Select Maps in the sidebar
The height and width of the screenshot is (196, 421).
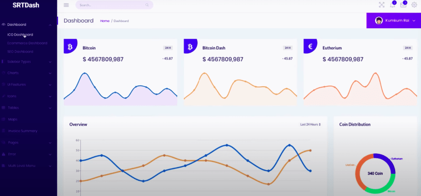12,119
